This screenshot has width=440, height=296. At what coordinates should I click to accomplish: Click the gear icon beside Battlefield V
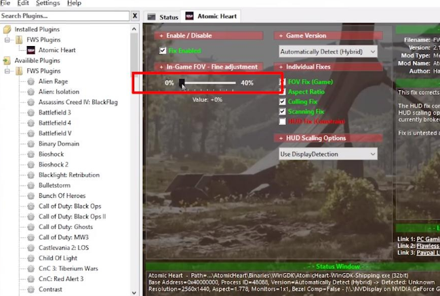31,133
